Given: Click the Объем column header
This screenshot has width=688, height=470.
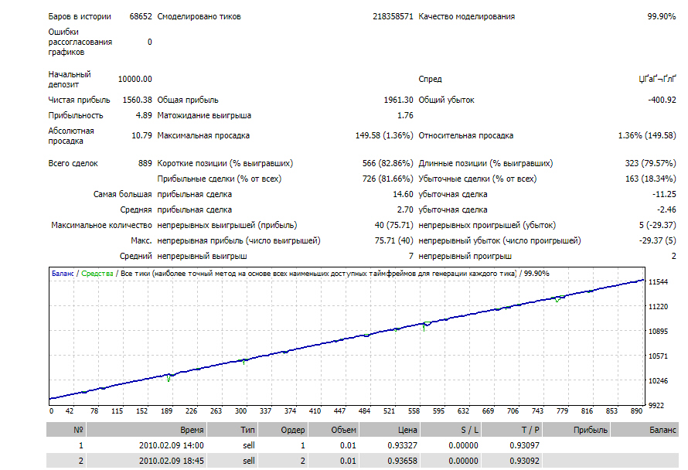Looking at the screenshot, I should point(333,430).
